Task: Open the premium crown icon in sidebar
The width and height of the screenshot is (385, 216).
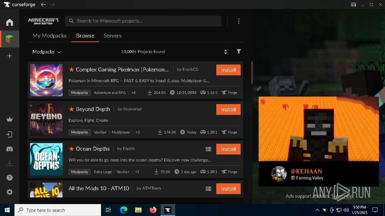Action: pos(10,119)
